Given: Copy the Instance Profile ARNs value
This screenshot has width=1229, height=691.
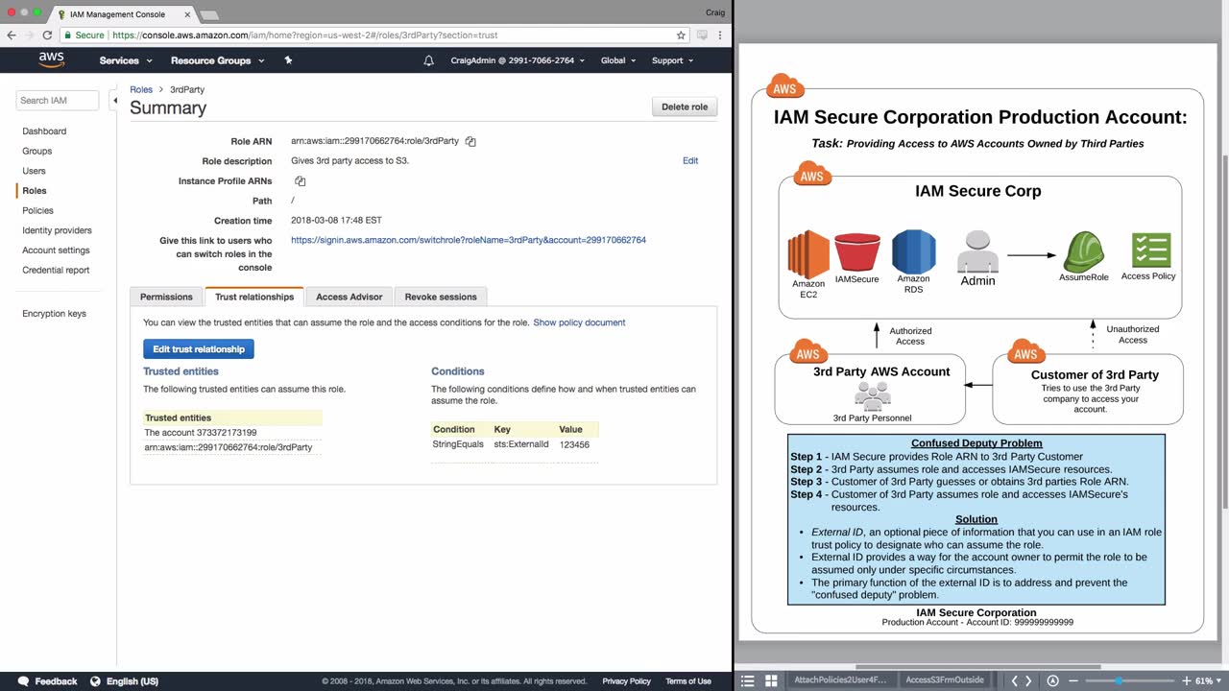Looking at the screenshot, I should coord(300,181).
